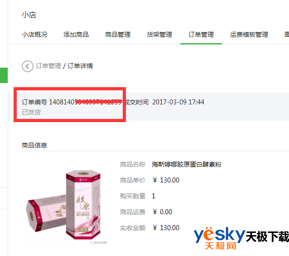Click the active 订单管理 tab

point(201,34)
